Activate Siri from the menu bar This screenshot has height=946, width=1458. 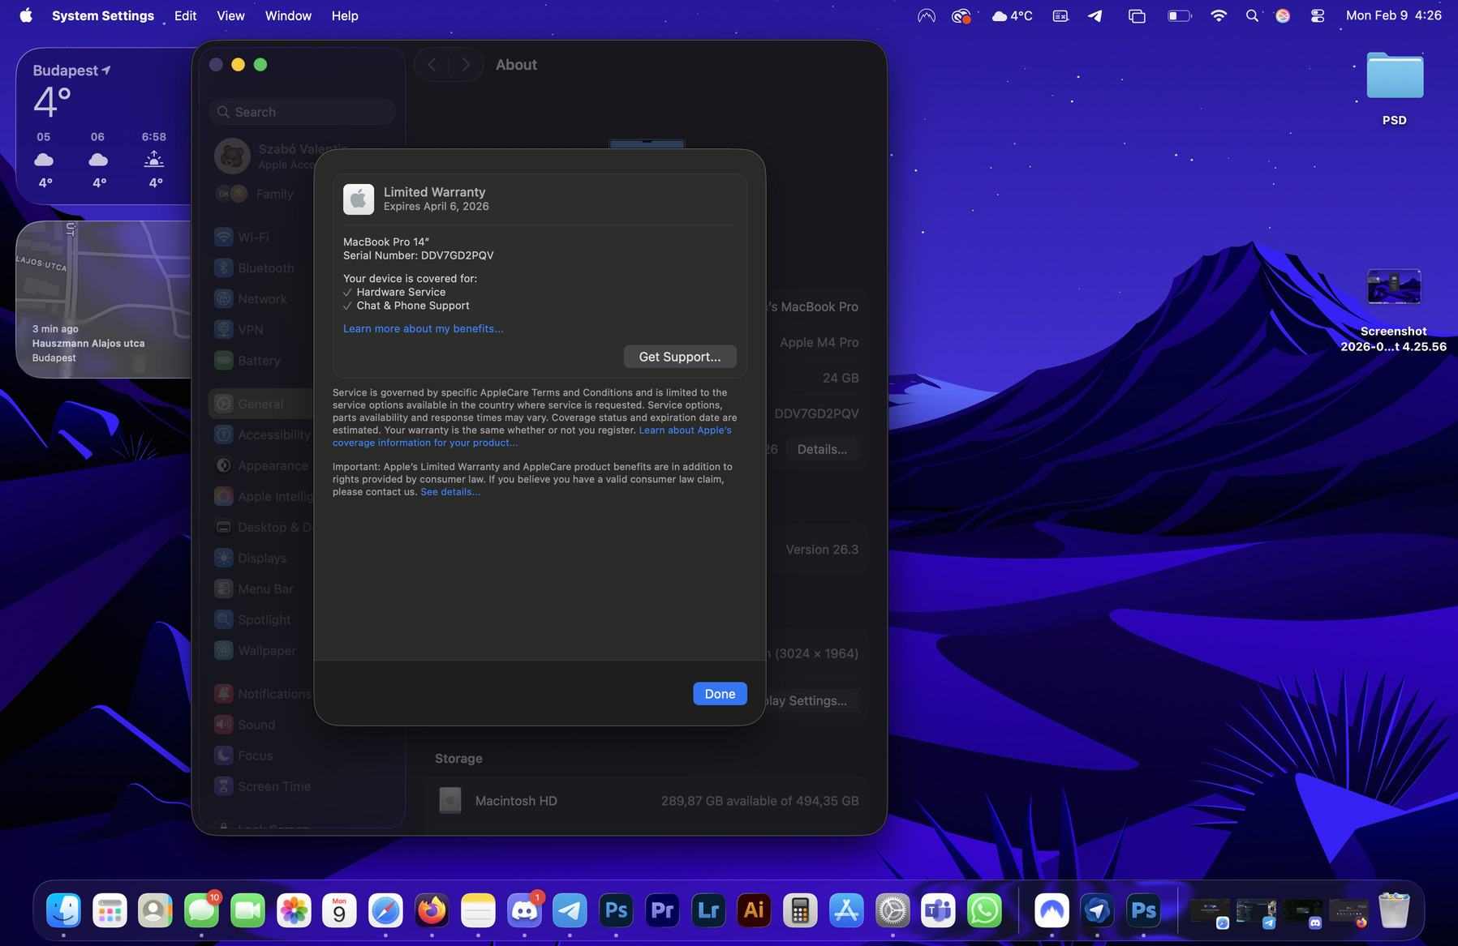(1283, 15)
